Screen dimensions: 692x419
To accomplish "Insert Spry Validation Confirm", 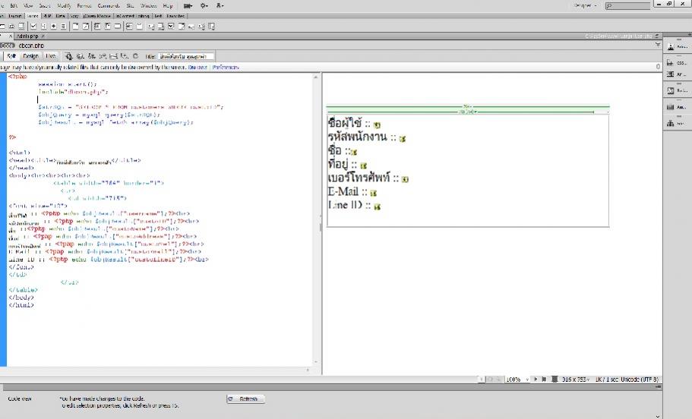I will tap(201, 27).
